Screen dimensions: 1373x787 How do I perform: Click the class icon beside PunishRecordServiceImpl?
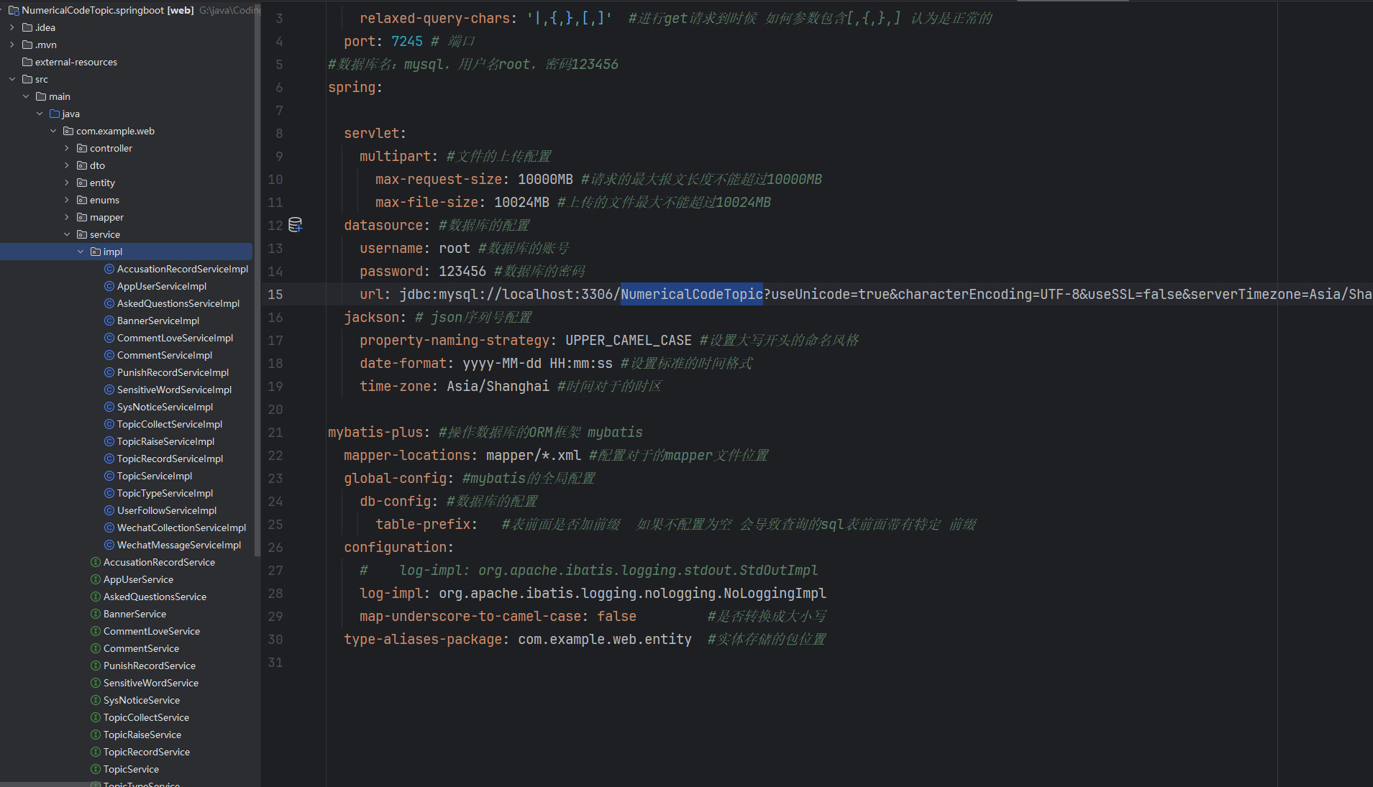tap(109, 372)
